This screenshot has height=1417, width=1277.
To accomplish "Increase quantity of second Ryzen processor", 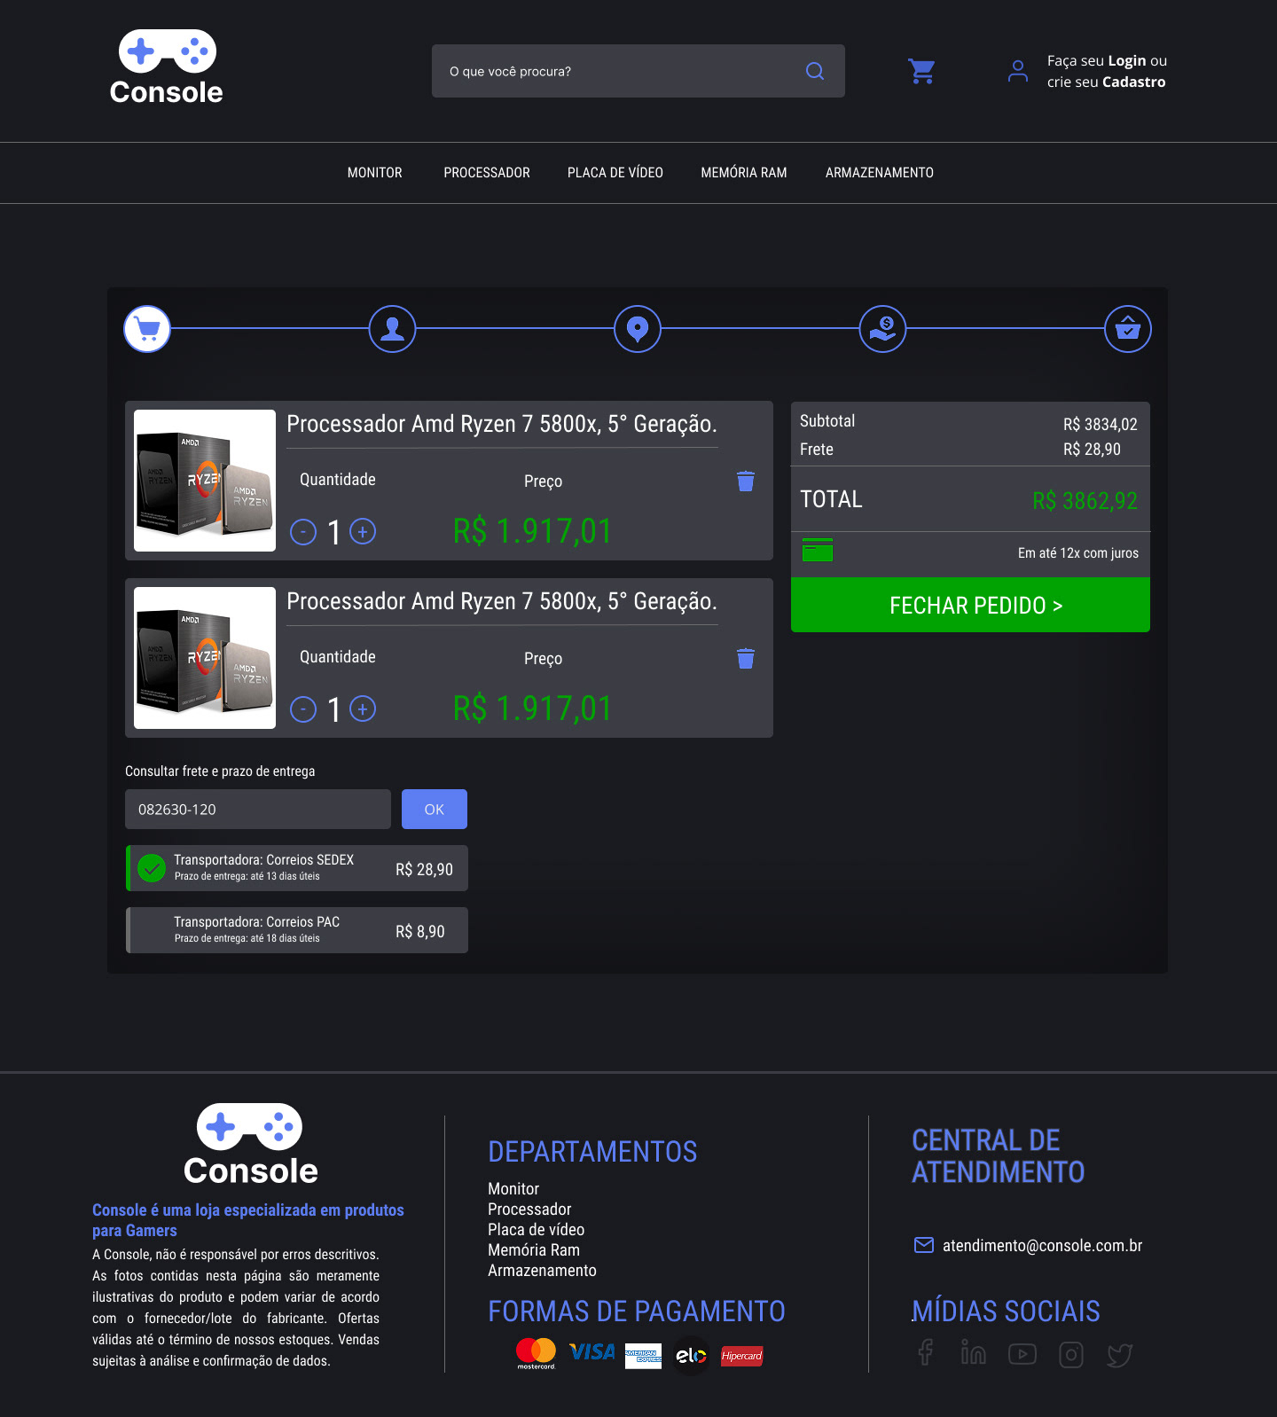I will (x=363, y=708).
